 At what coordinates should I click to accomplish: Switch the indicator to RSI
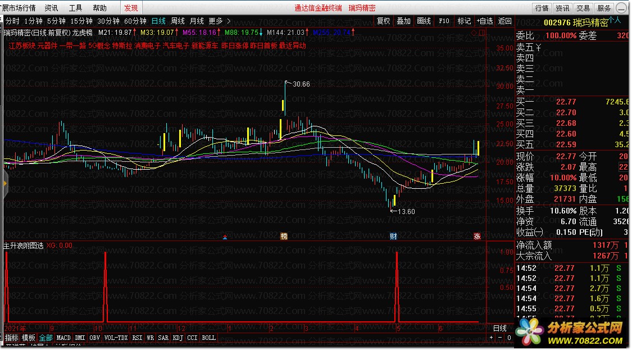pos(137,338)
